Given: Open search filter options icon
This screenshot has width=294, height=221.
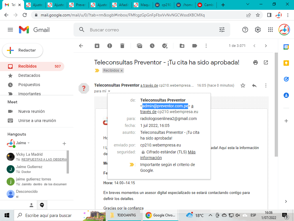Looking at the screenshot, I should [222, 30].
